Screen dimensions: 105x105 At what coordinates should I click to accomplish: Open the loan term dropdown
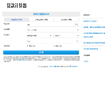53,30
